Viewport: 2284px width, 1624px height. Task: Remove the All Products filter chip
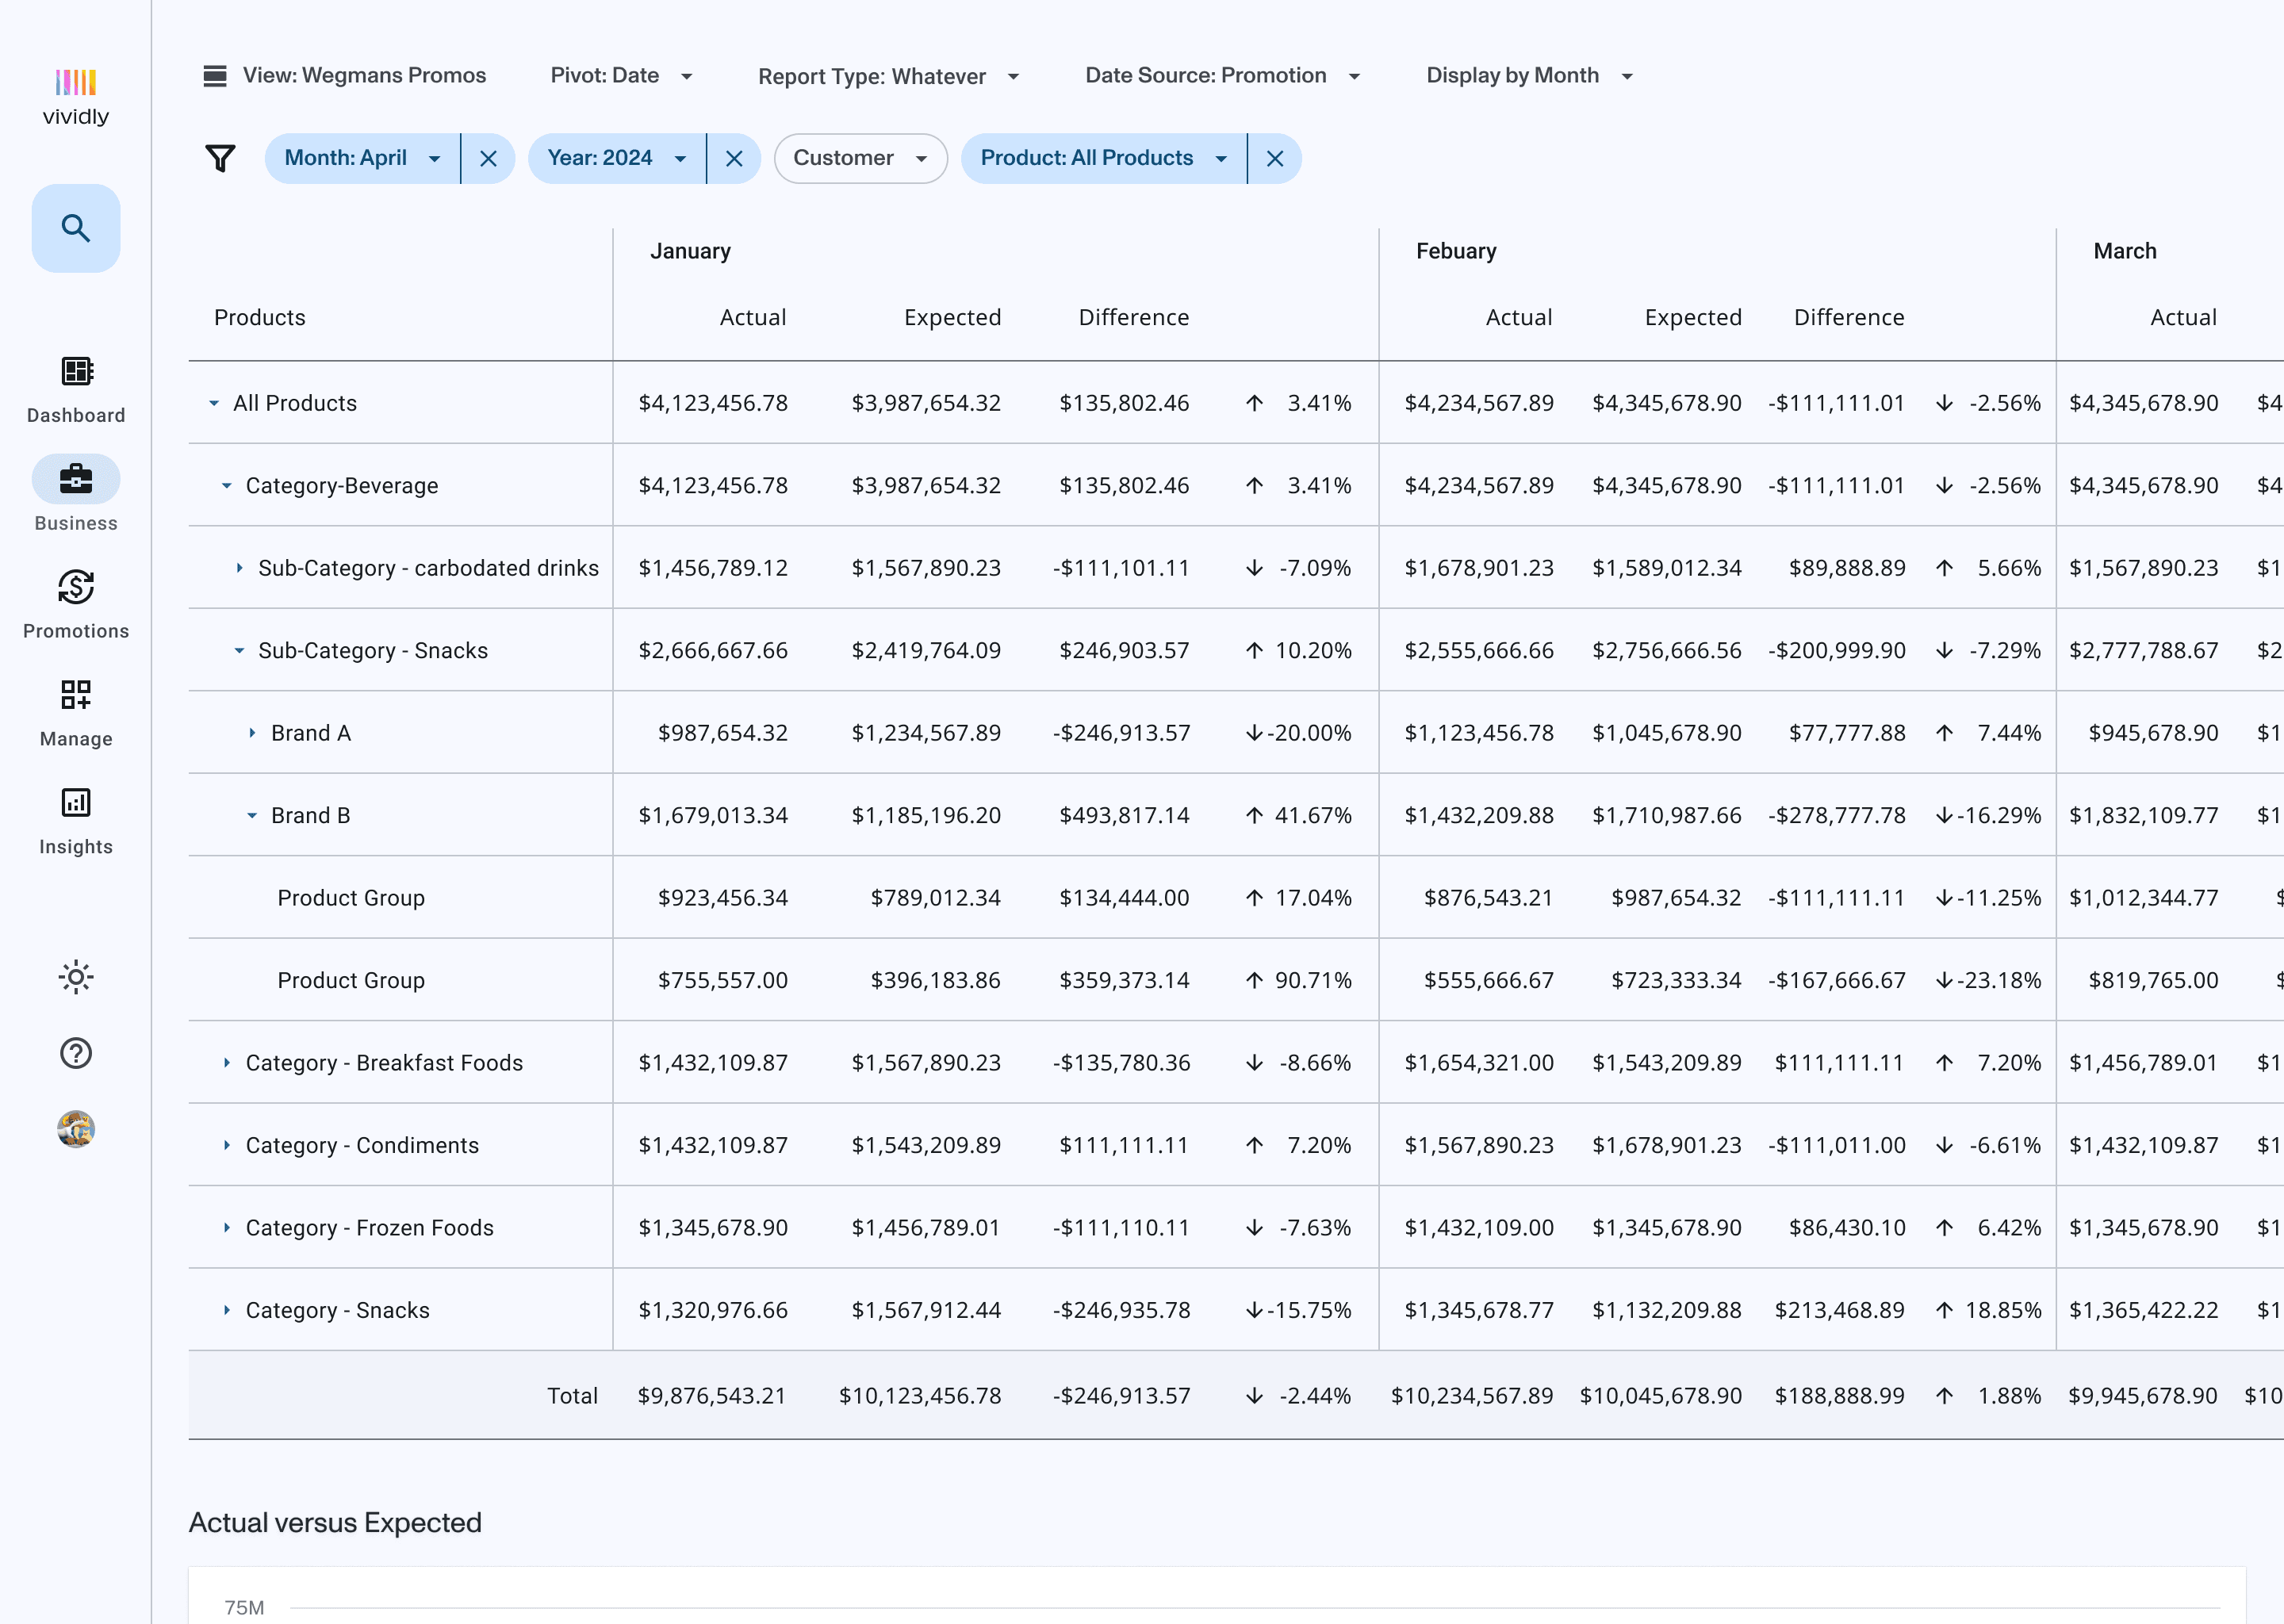tap(1275, 158)
